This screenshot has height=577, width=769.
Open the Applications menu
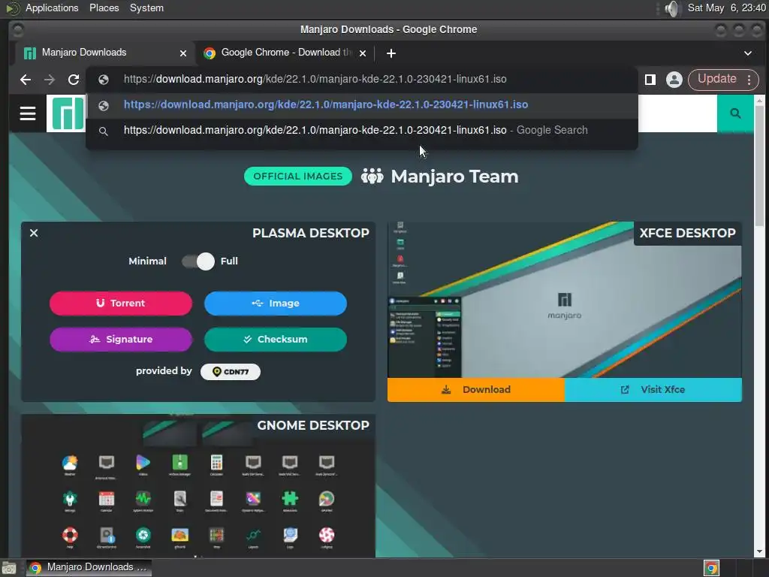(x=52, y=8)
